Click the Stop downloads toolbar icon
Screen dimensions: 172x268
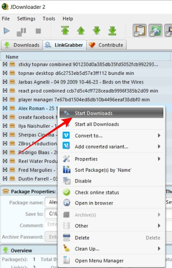pos(38,31)
